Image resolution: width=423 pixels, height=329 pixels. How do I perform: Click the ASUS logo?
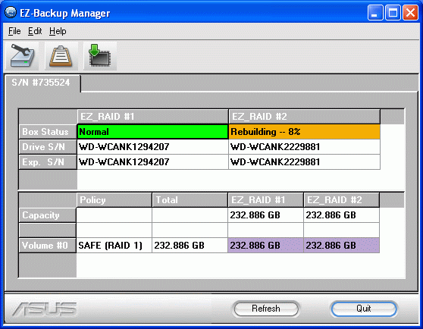point(44,309)
